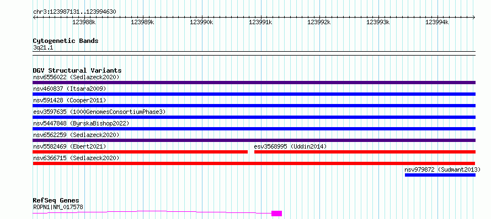Click the 123992k ruler tick label
Screen dimensions: 491x219
pyautogui.click(x=319, y=22)
